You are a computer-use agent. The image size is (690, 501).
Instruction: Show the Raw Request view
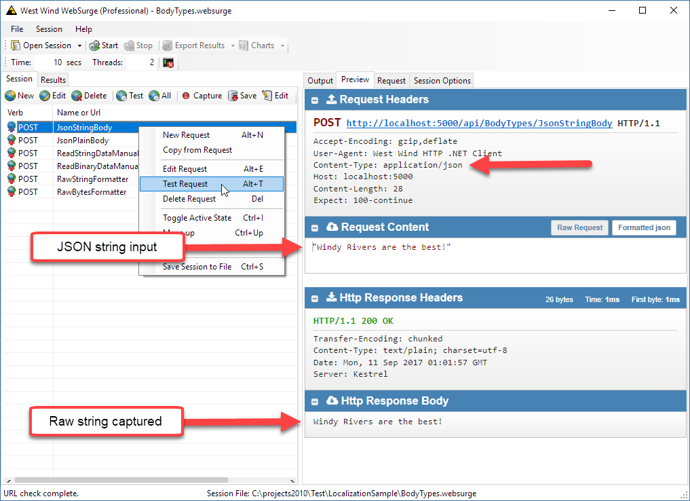pos(579,227)
